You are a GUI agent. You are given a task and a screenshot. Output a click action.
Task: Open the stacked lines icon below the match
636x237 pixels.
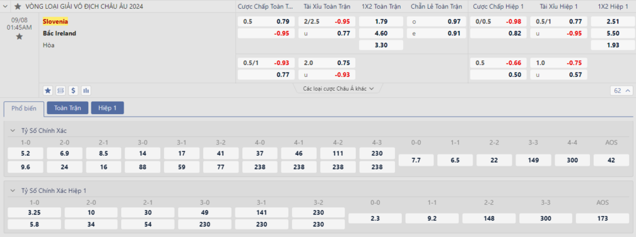point(60,91)
